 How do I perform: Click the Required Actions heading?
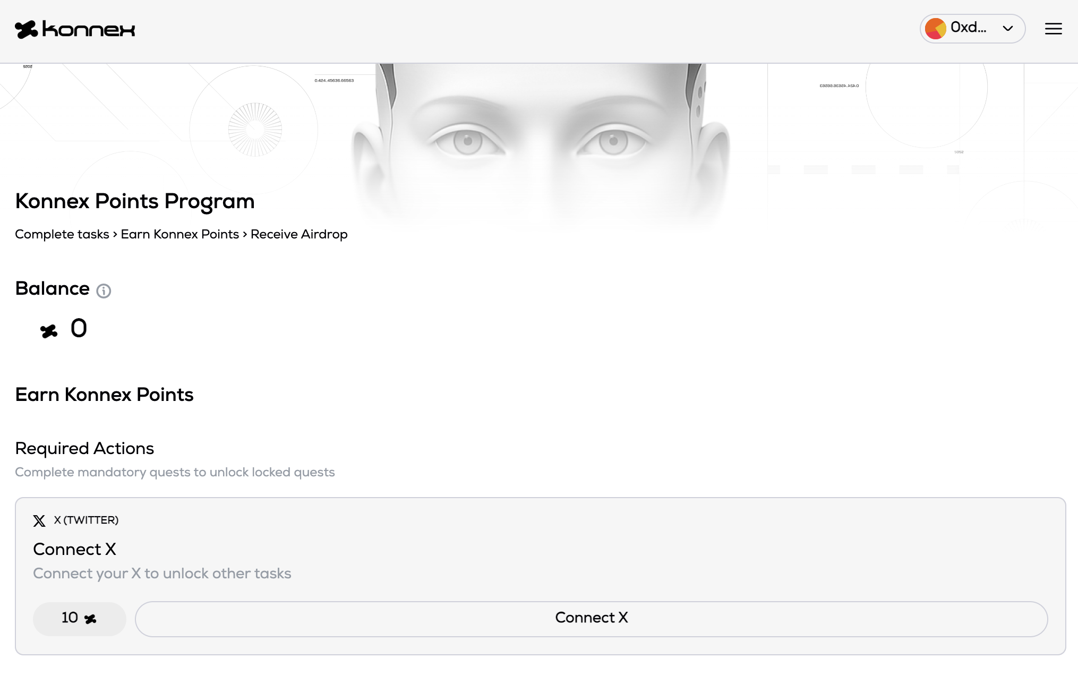(84, 448)
